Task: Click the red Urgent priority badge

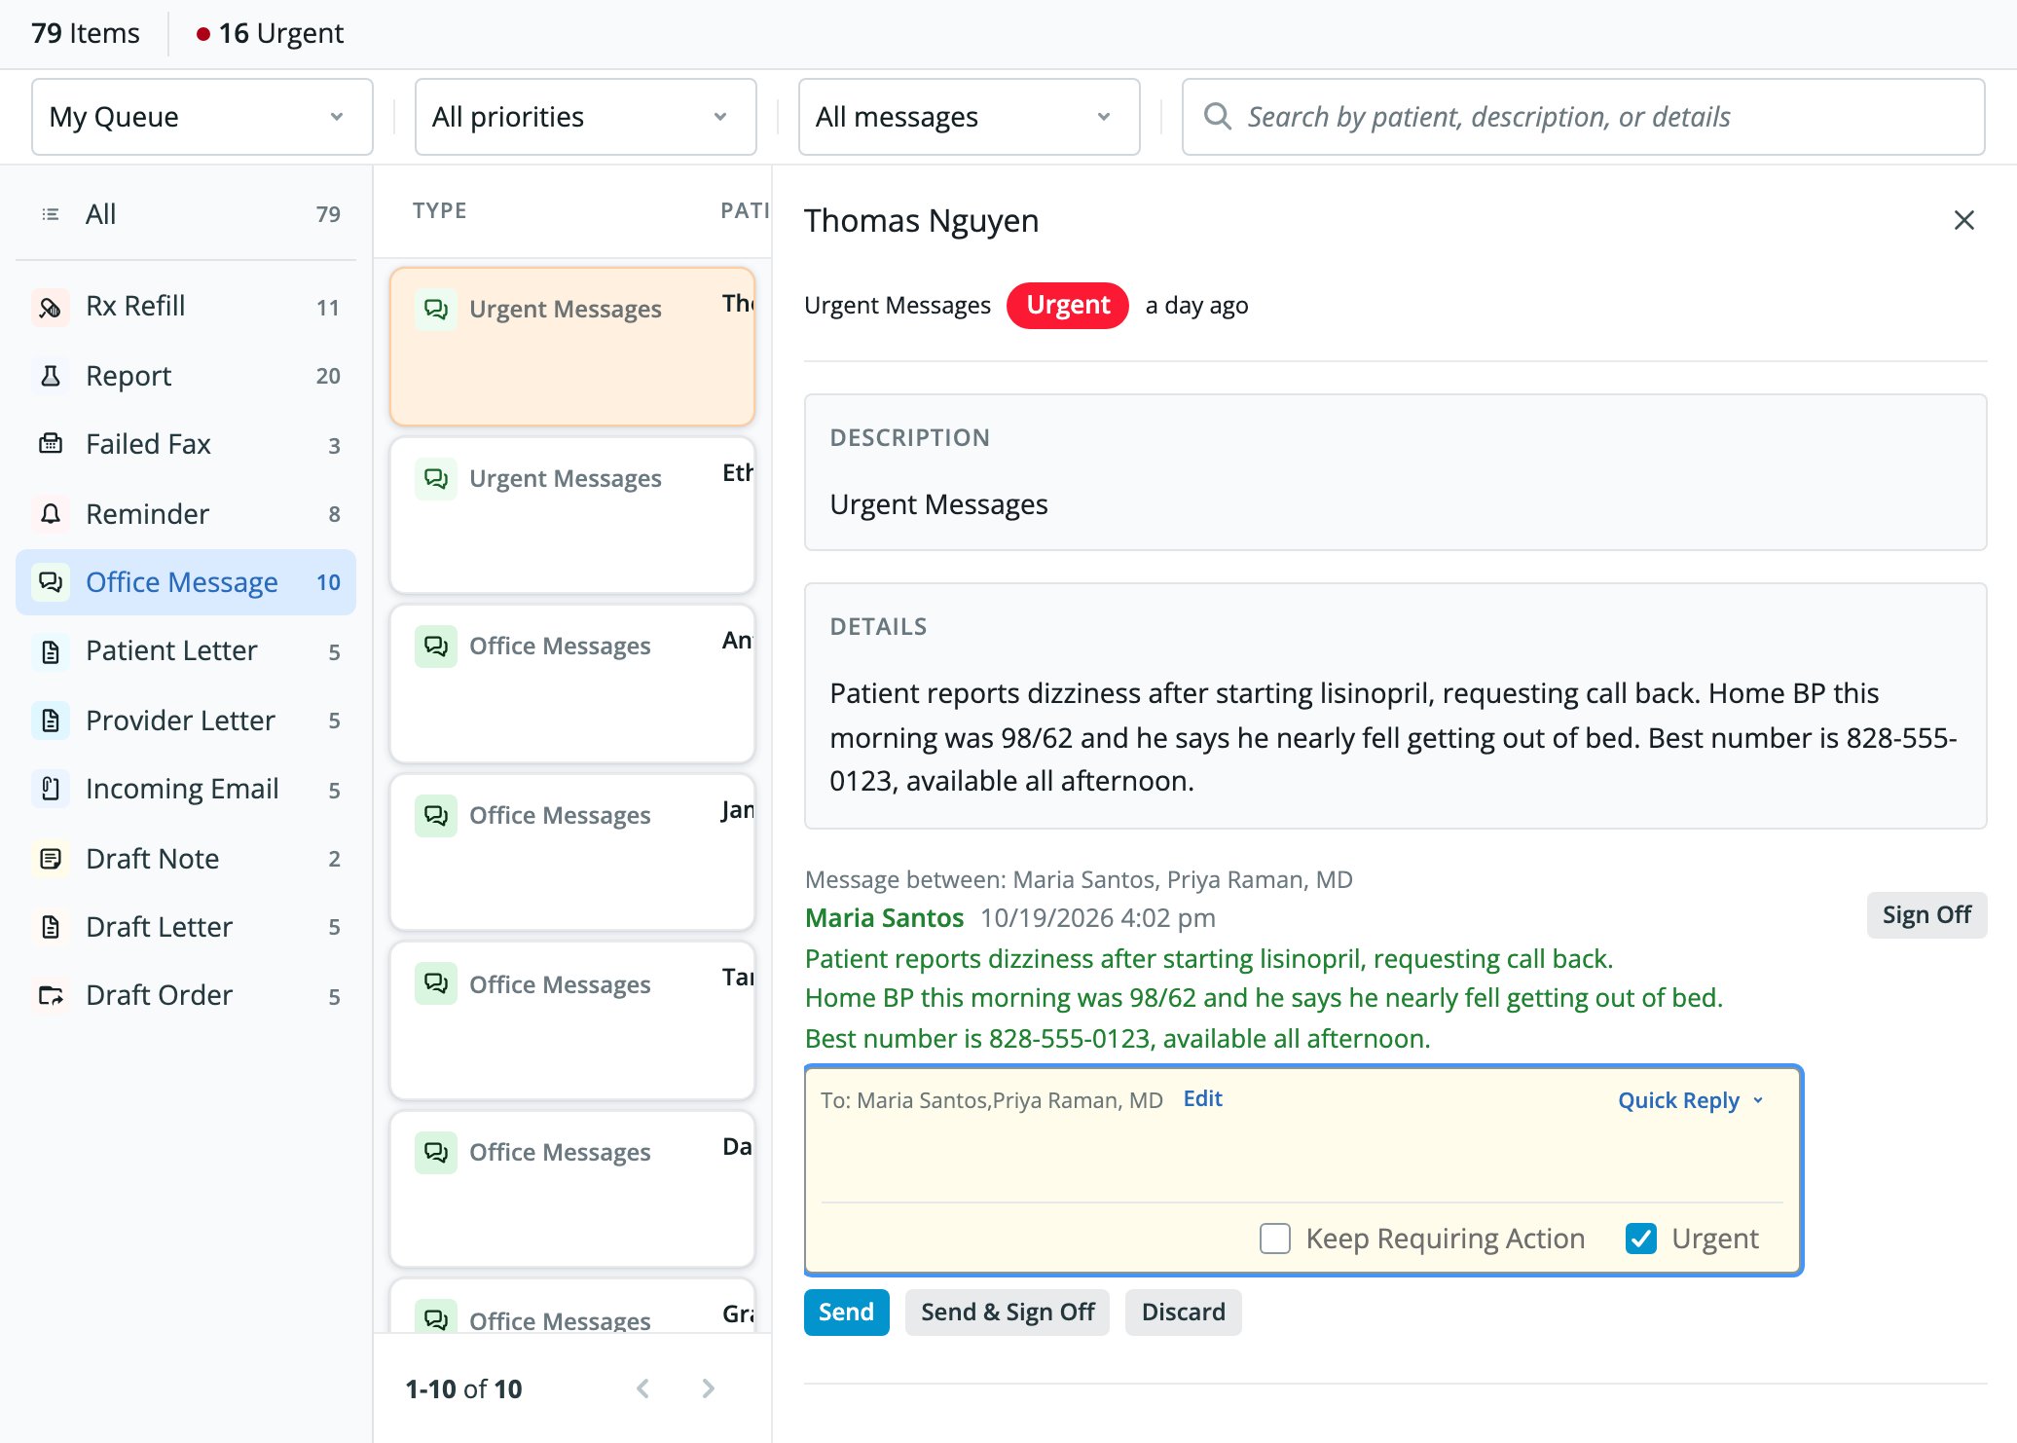Action: click(x=1068, y=306)
